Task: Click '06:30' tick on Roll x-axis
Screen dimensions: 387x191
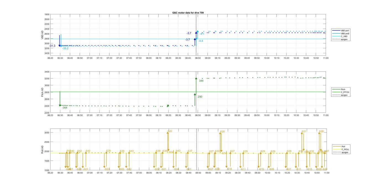Action: coord(60,173)
